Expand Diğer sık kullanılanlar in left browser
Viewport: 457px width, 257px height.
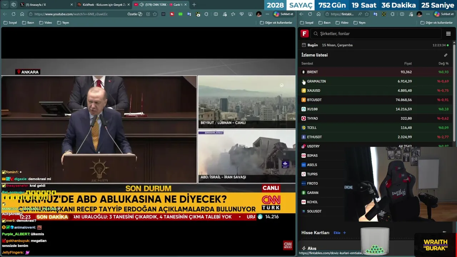[x=276, y=22]
